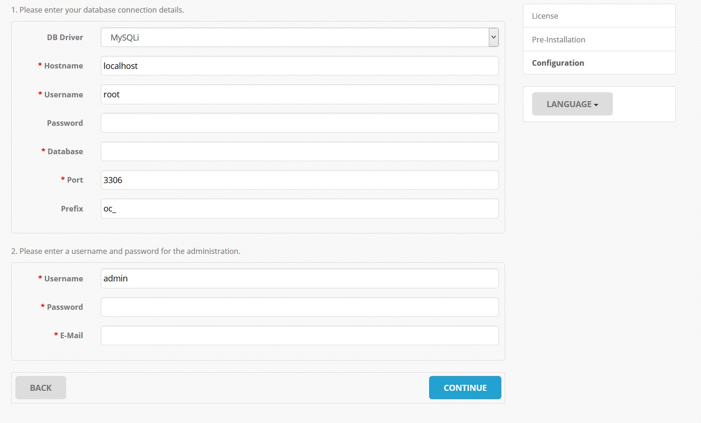Screen dimensions: 701x423
Task: Click the Prefix field label
Action: (x=72, y=209)
